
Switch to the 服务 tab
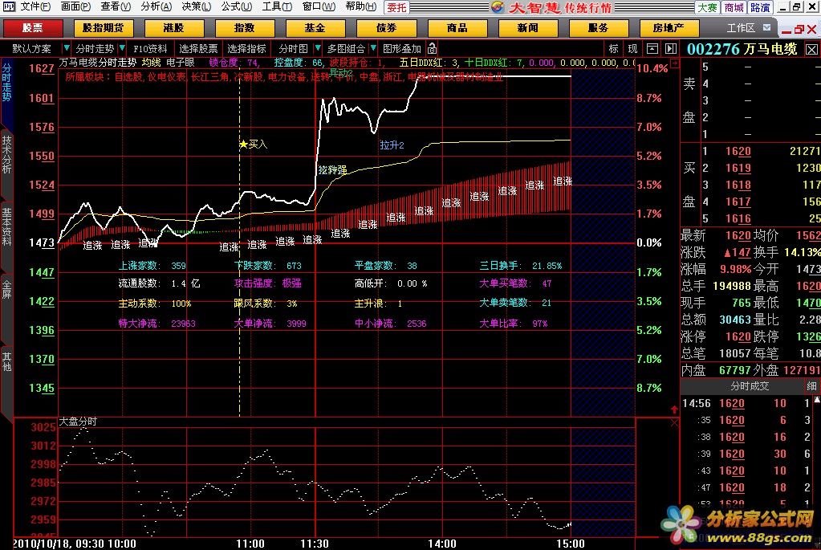pos(598,28)
